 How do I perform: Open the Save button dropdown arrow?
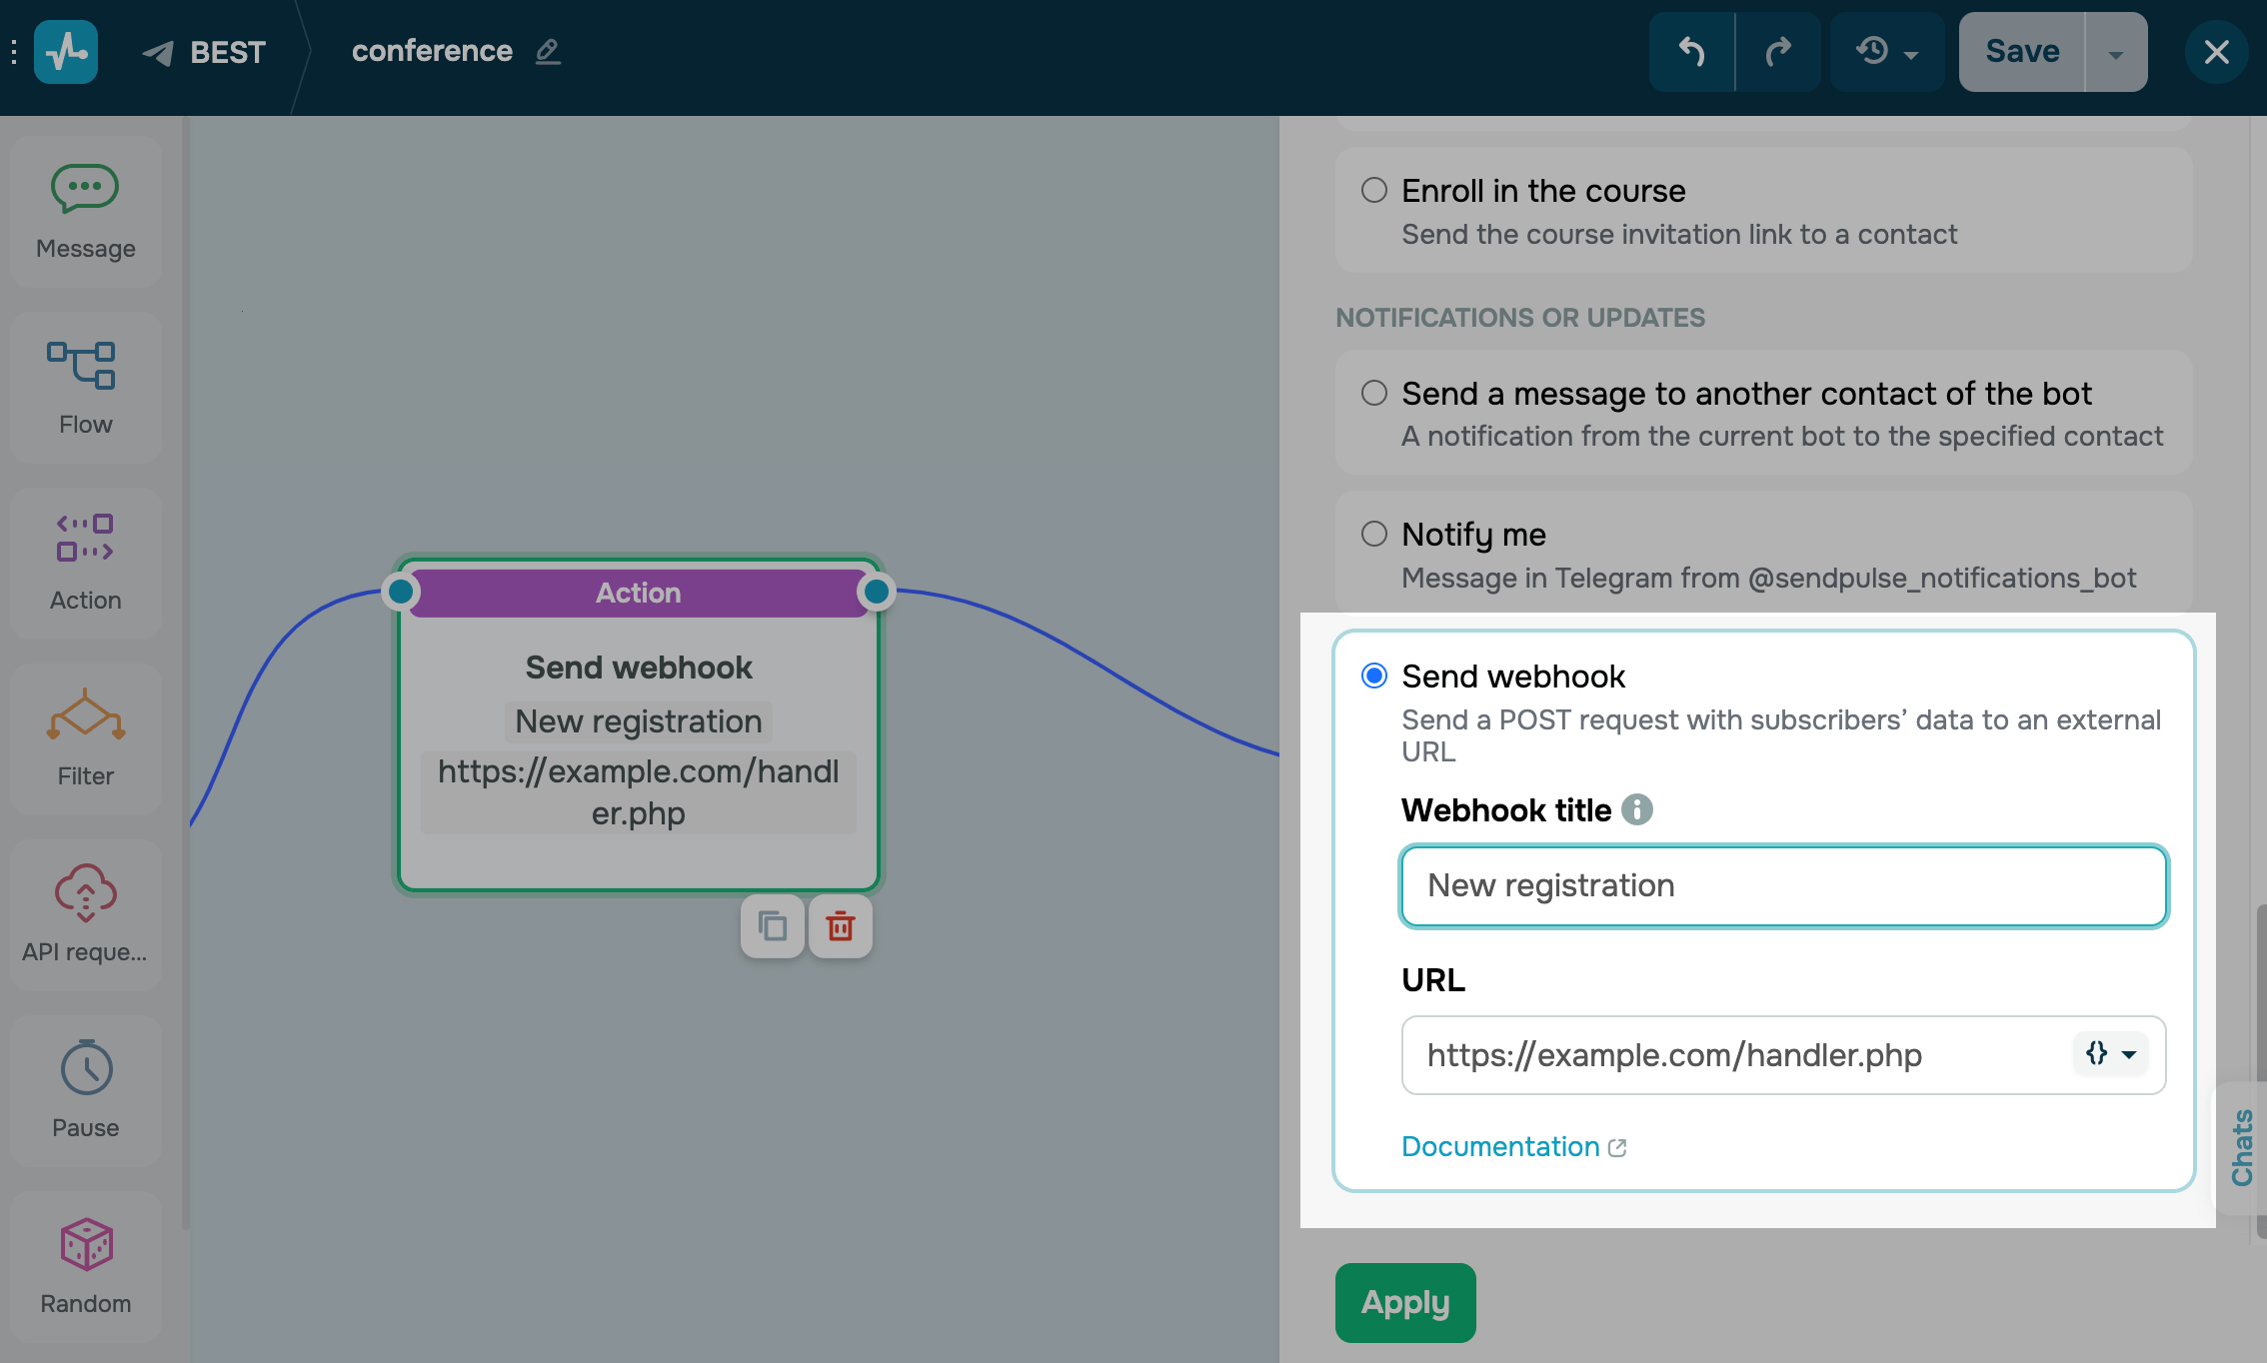tap(2115, 52)
